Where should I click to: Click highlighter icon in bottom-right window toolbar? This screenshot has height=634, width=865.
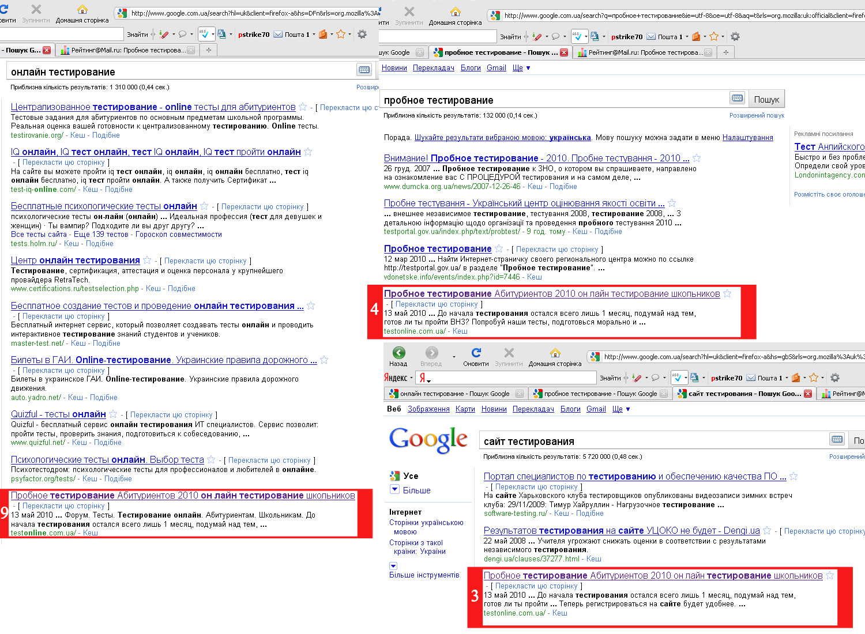point(637,378)
